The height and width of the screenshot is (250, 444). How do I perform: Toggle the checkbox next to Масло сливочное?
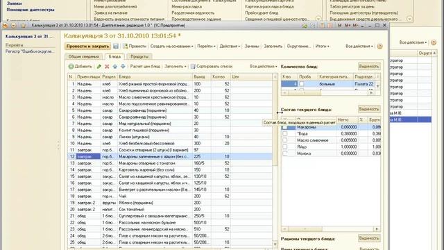(285, 140)
